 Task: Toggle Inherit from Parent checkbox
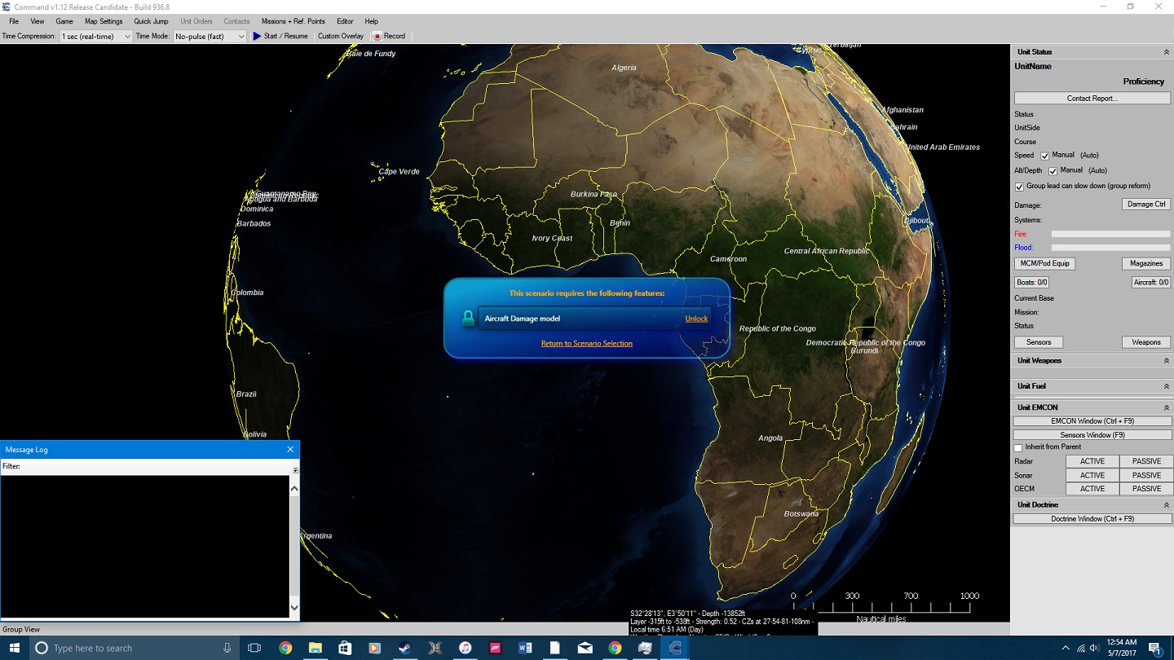(1018, 448)
